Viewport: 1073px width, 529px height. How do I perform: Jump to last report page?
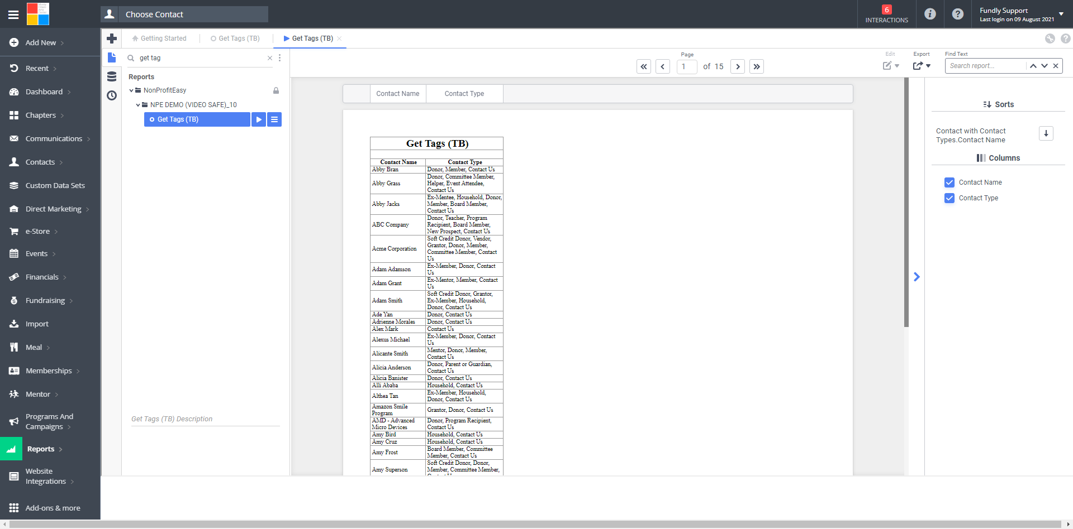click(757, 66)
